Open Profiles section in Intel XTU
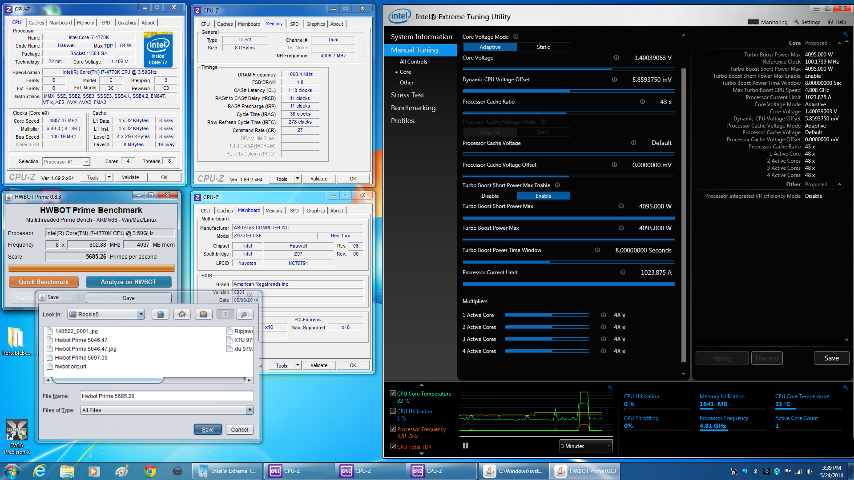 pyautogui.click(x=402, y=121)
